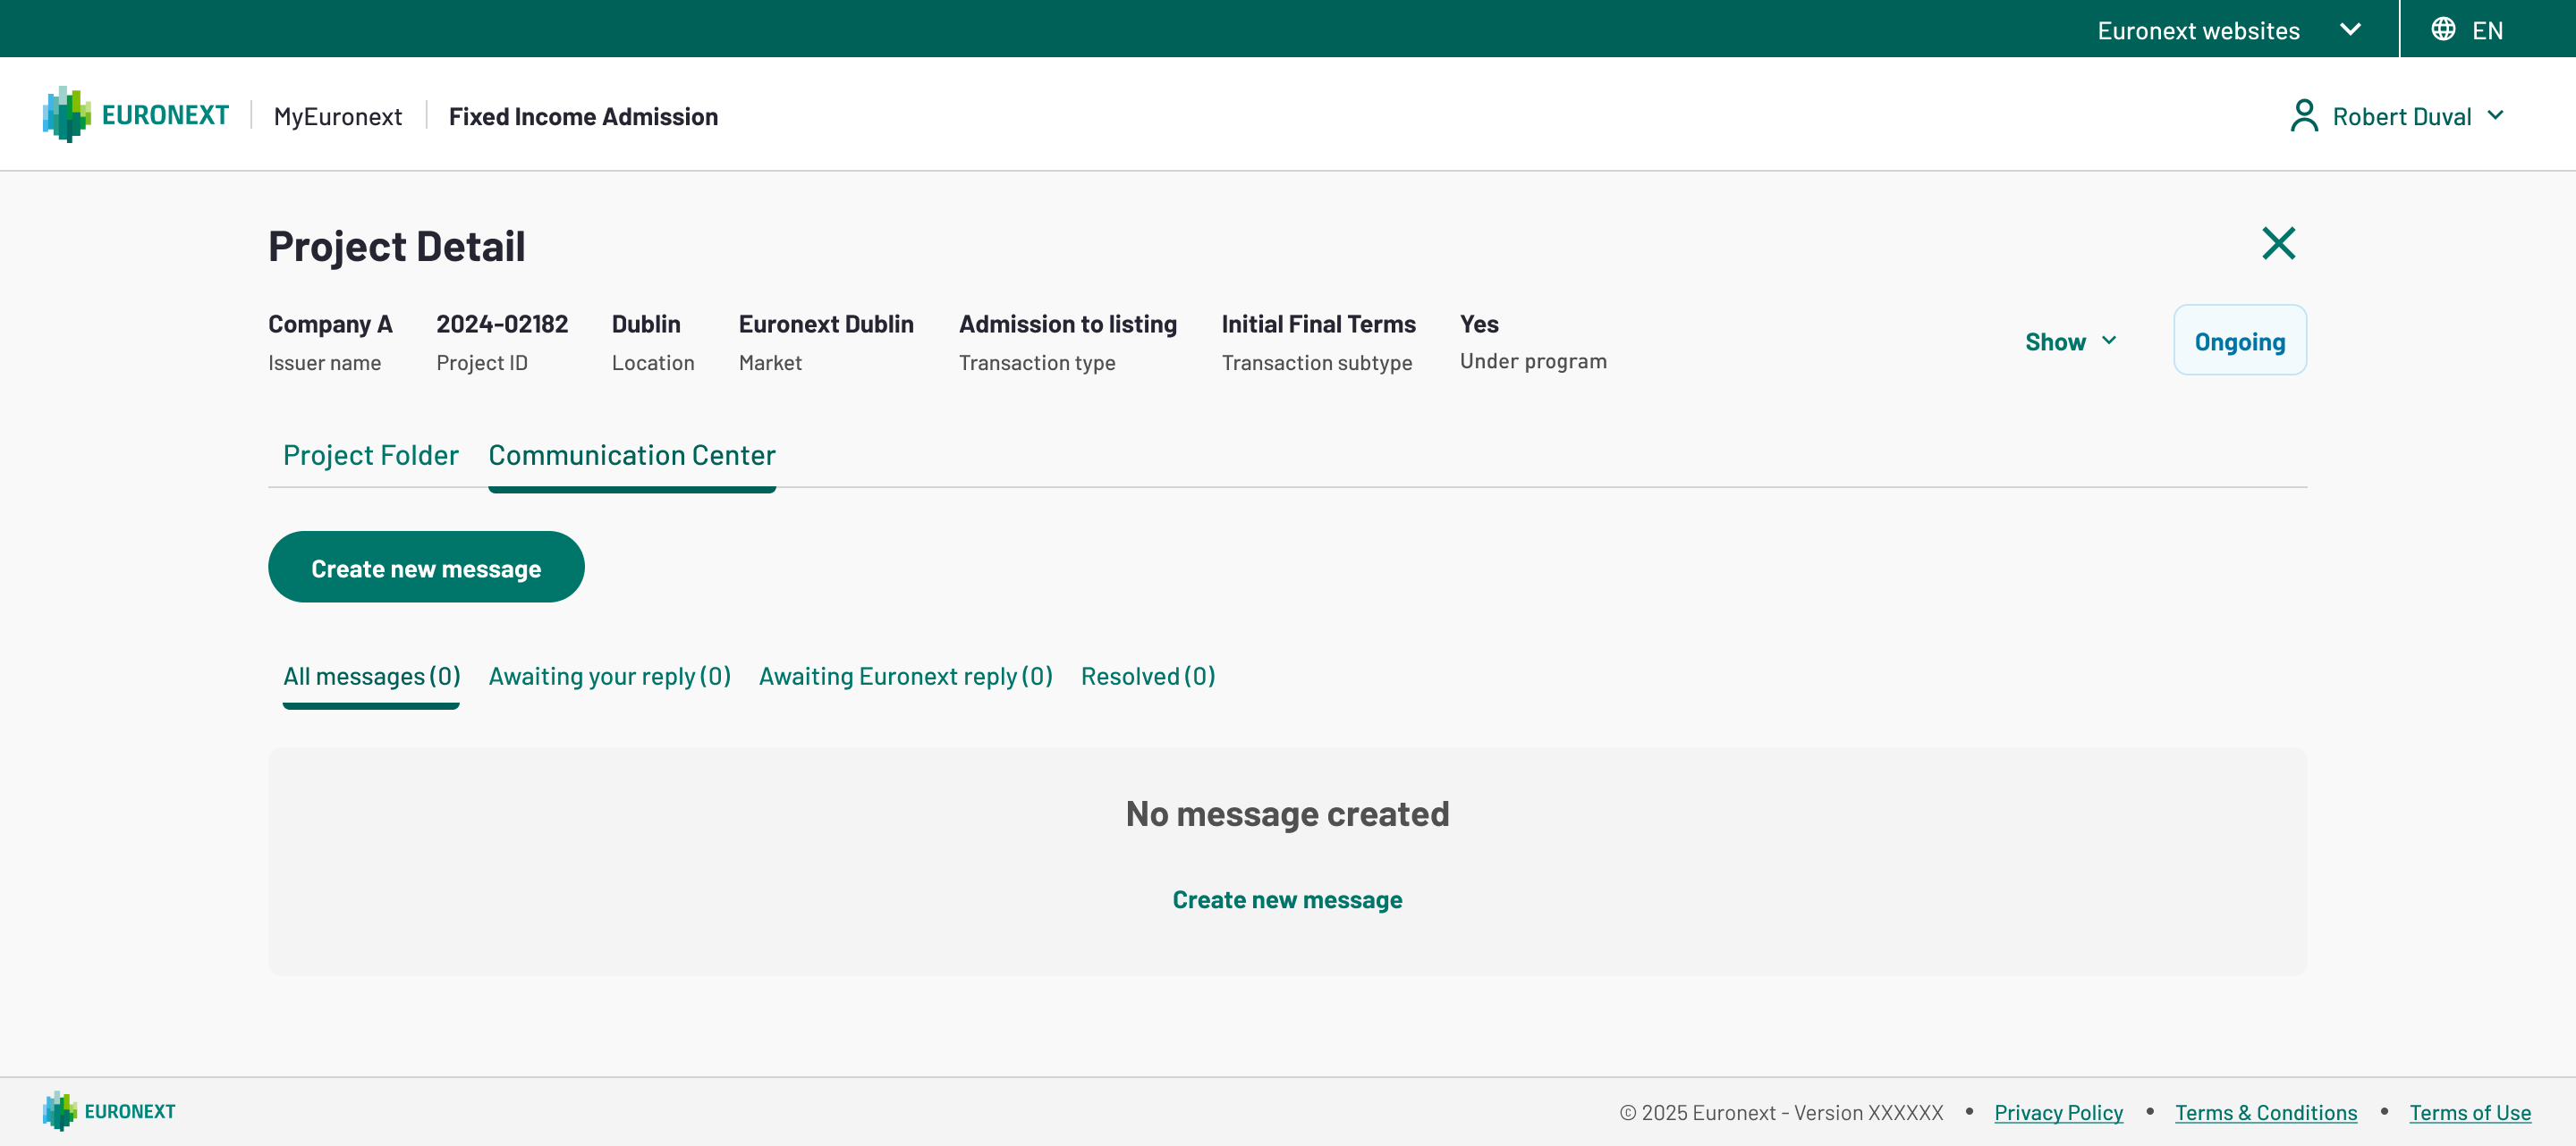Click the user profile avatar icon
The height and width of the screenshot is (1146, 2576).
tap(2304, 116)
